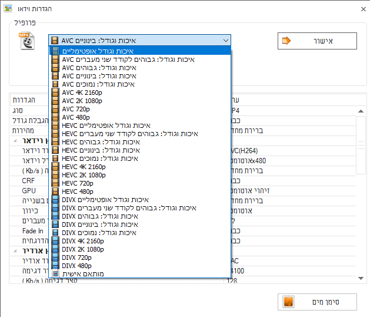The height and width of the screenshot is (317, 370).
Task: Select HEVC איכות וגודל: בינוניים option
Action: click(139, 150)
